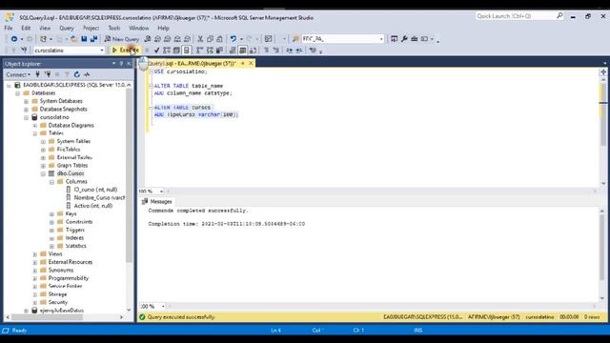Run the query with the Execute button
Viewport: 610px width, 343px height.
click(125, 50)
